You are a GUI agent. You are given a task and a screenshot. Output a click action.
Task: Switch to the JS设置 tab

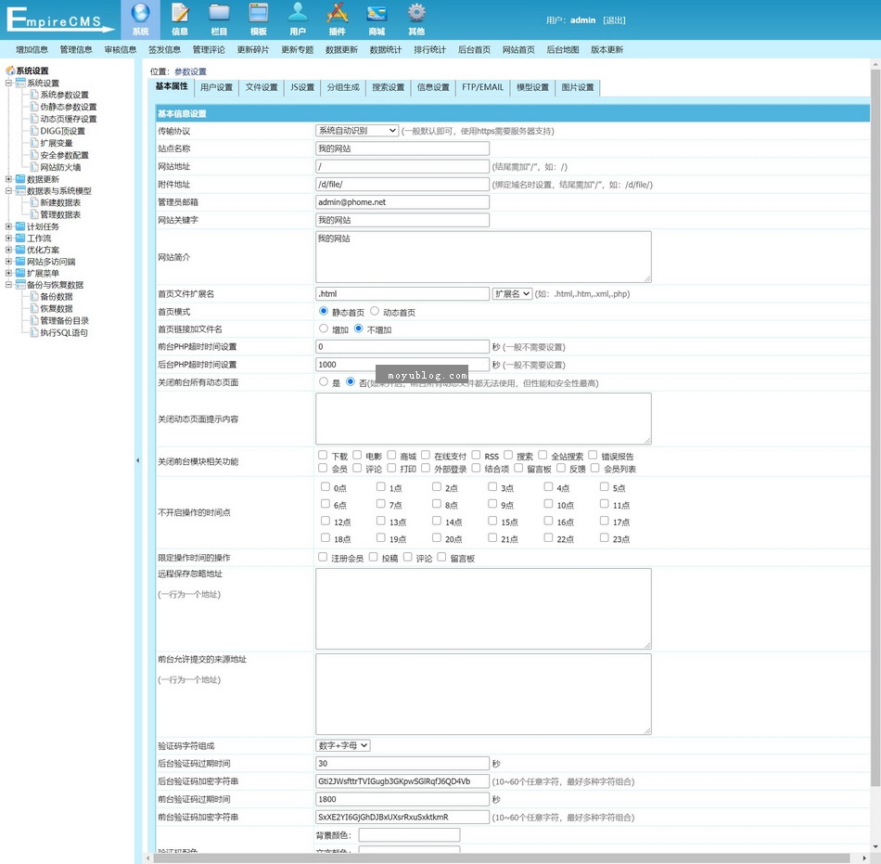pyautogui.click(x=302, y=87)
